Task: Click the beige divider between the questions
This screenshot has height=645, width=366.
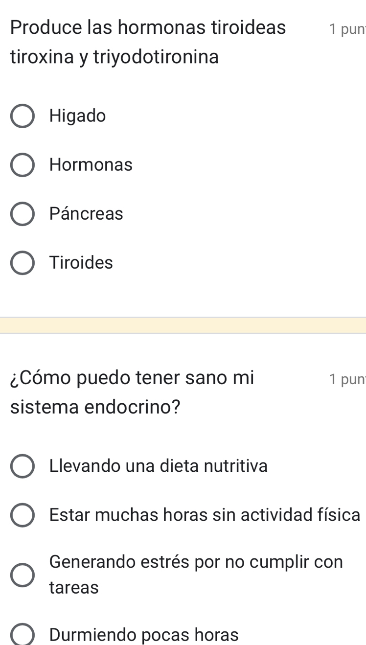Action: [183, 325]
